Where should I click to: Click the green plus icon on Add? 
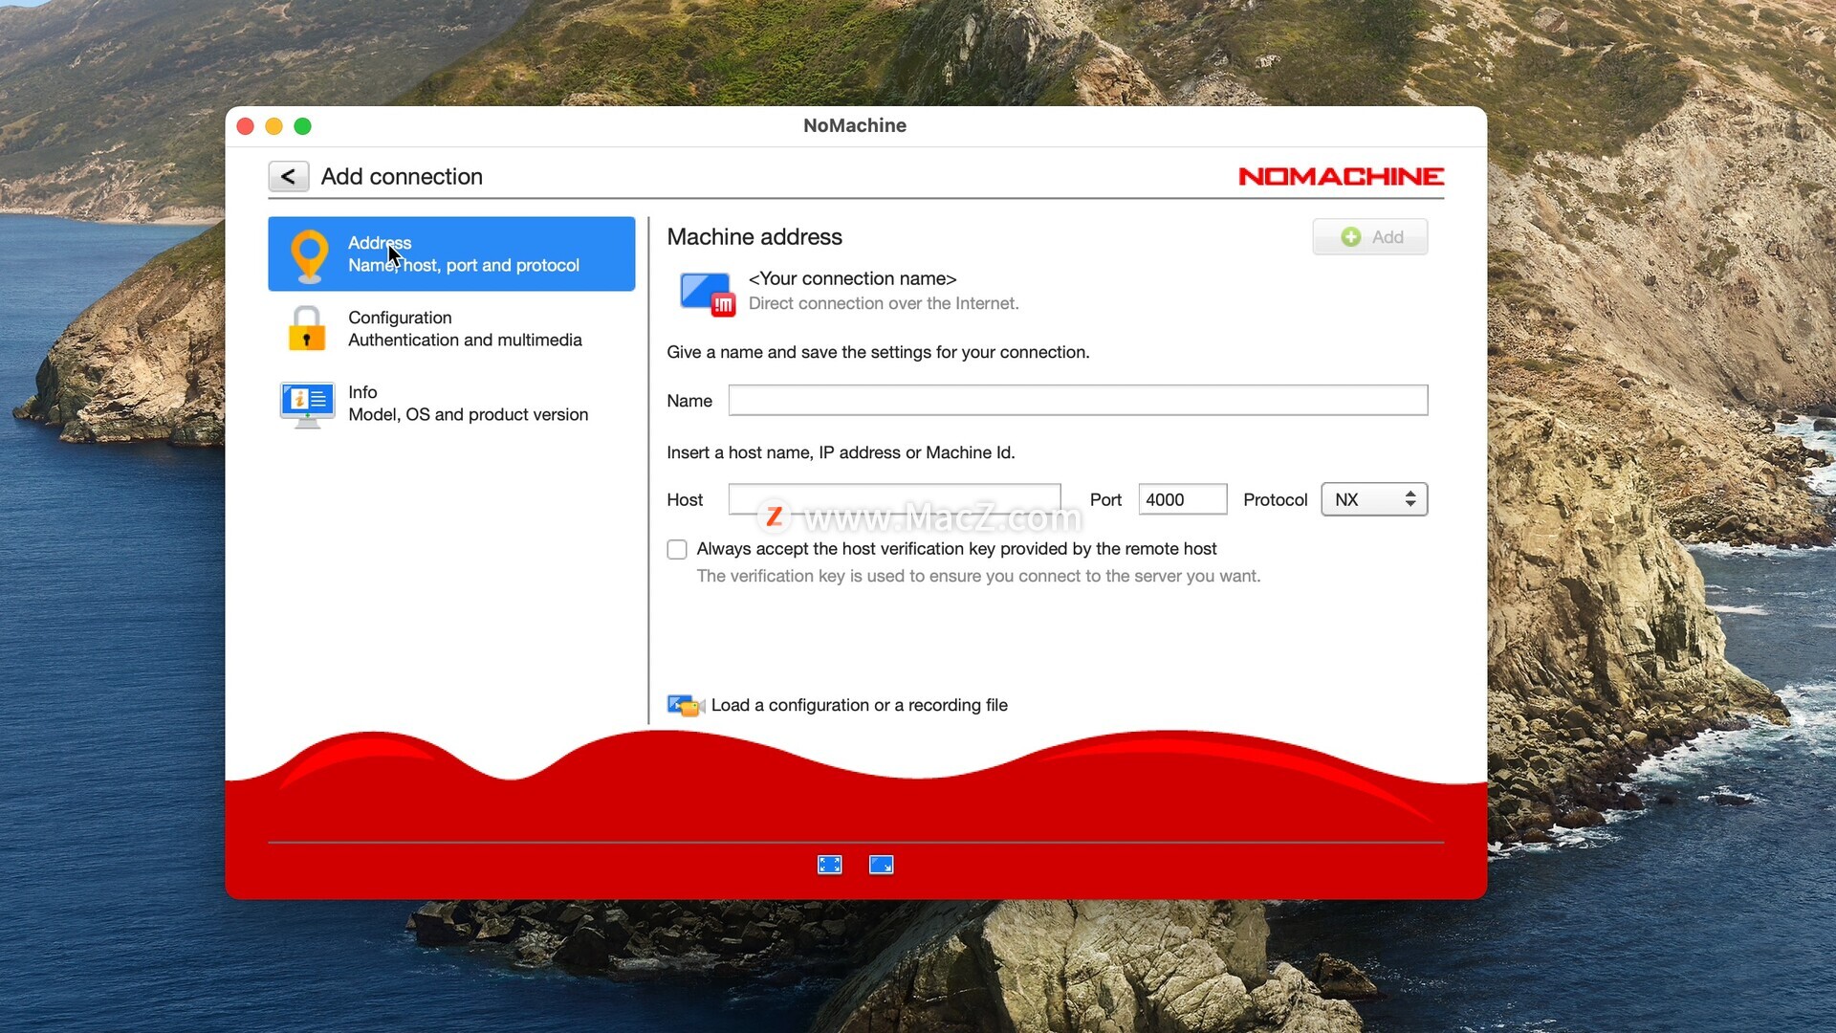pos(1350,237)
